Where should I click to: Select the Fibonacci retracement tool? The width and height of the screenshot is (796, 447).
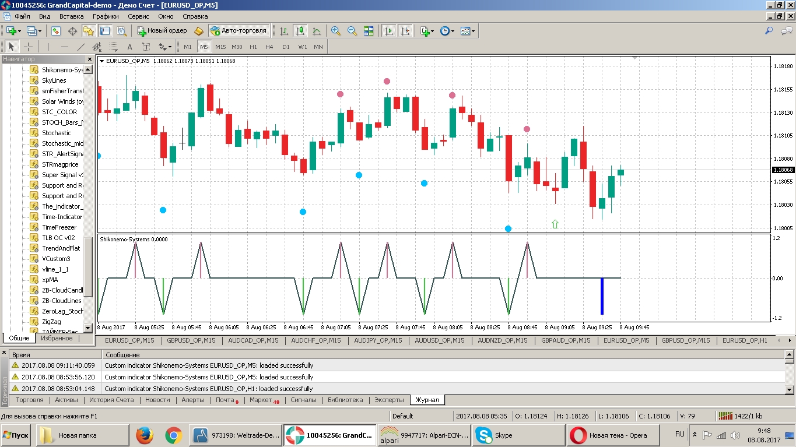pos(113,47)
